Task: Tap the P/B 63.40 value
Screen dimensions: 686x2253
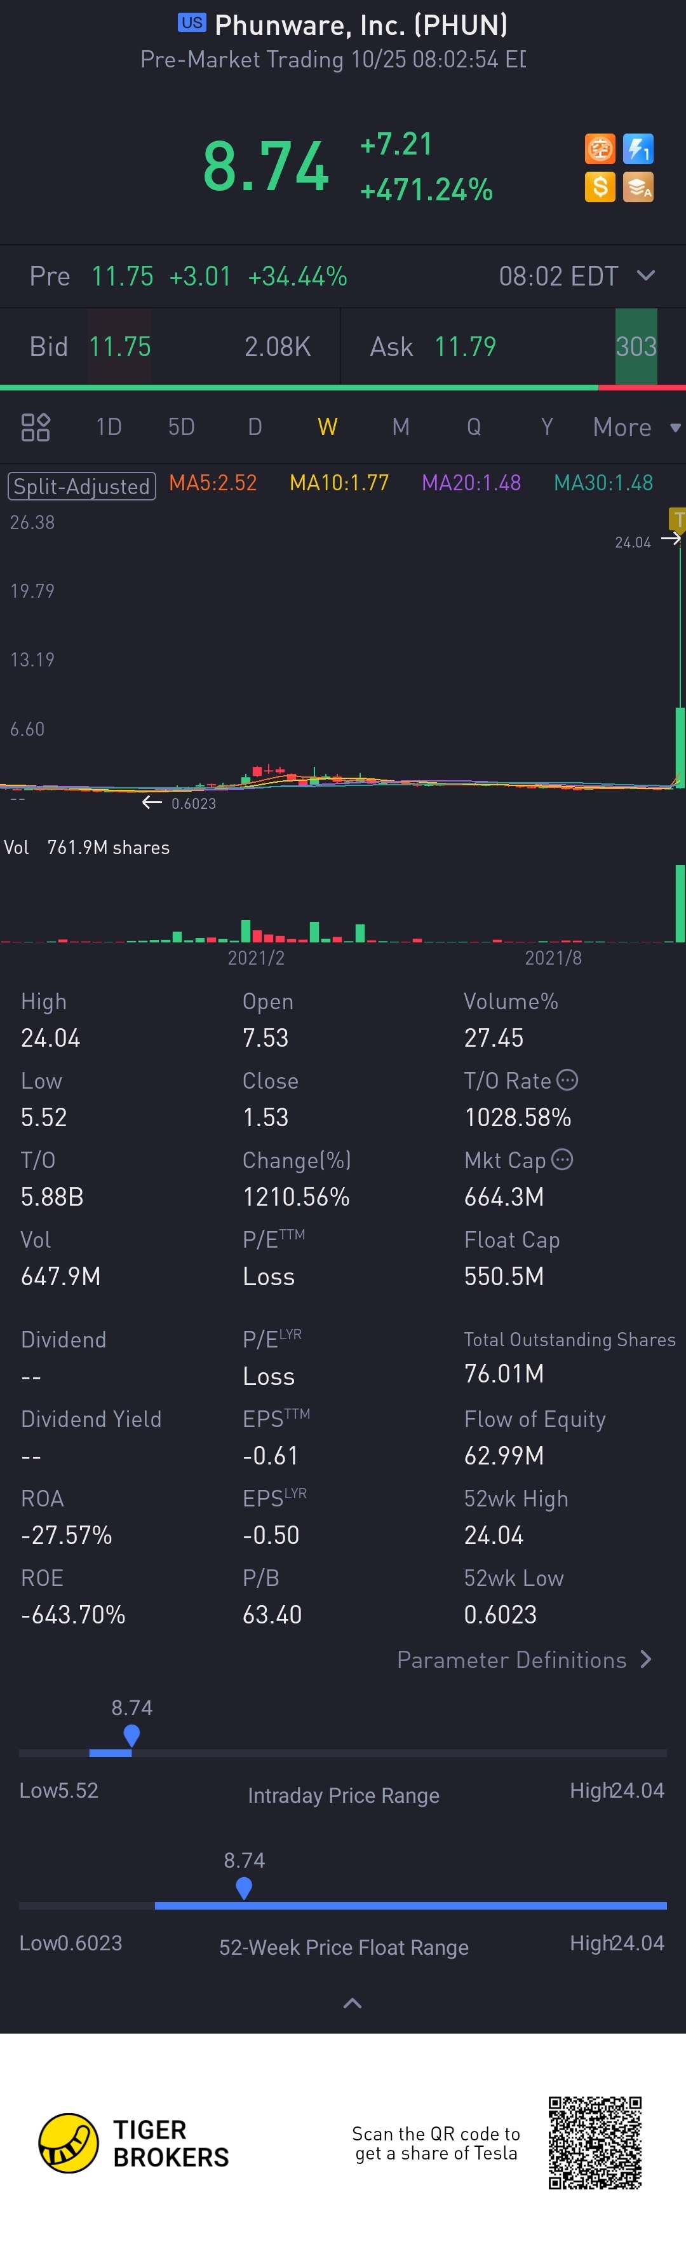Action: pyautogui.click(x=272, y=1615)
